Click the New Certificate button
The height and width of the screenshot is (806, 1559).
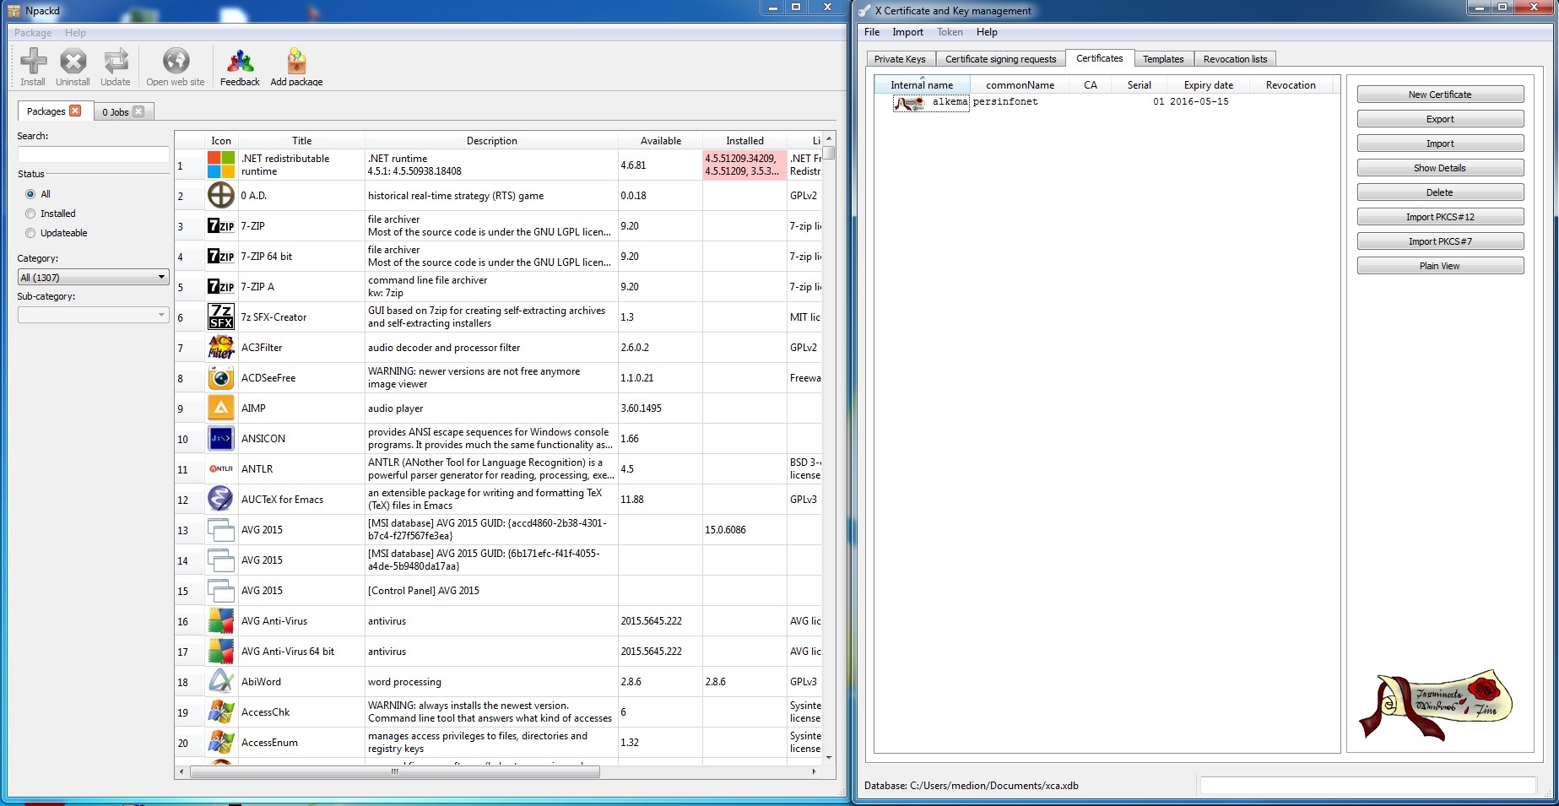tap(1440, 95)
